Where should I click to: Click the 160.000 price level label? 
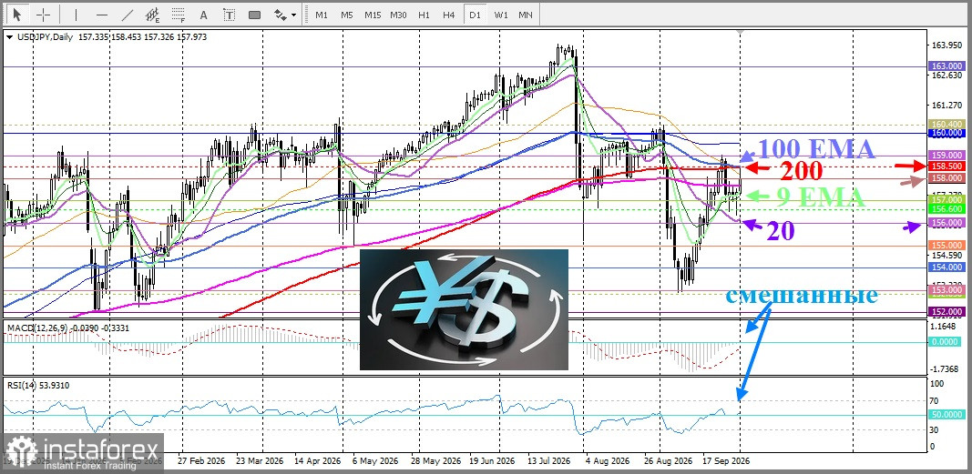[x=946, y=133]
